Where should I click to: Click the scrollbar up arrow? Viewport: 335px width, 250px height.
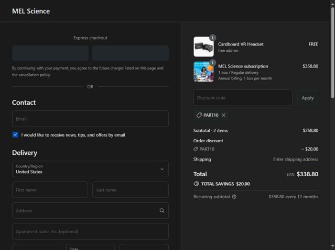point(333,3)
